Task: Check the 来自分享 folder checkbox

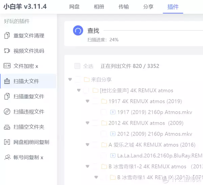Action: tap(77, 79)
